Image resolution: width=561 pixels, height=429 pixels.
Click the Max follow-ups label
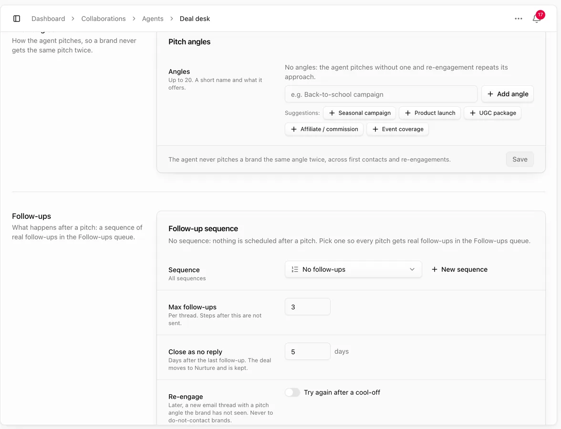tap(193, 307)
